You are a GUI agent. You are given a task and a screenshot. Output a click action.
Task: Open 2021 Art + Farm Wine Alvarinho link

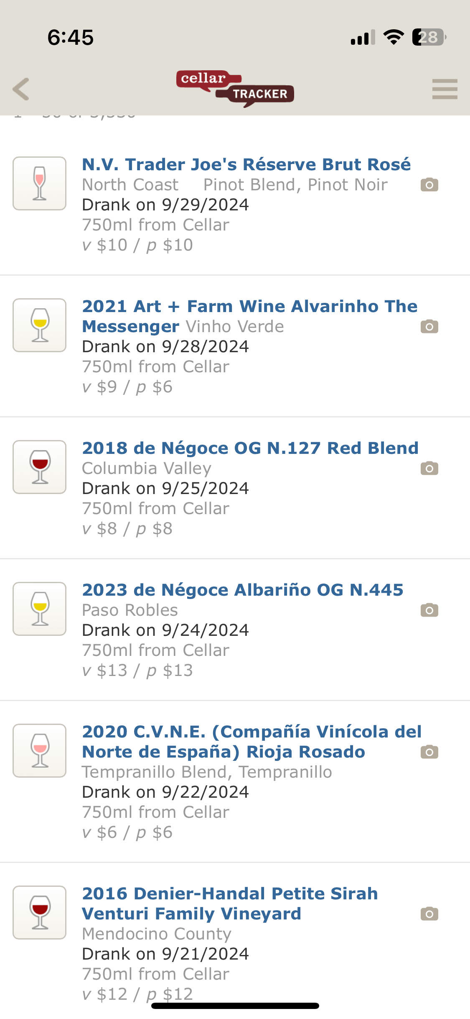[249, 306]
